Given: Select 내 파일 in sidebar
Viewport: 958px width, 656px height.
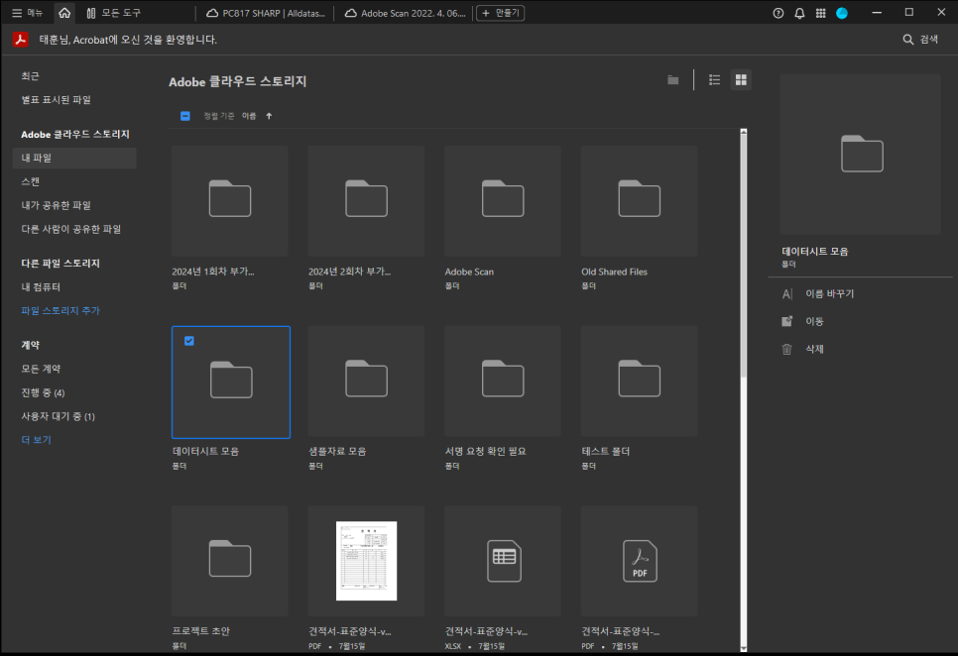Looking at the screenshot, I should pyautogui.click(x=74, y=158).
